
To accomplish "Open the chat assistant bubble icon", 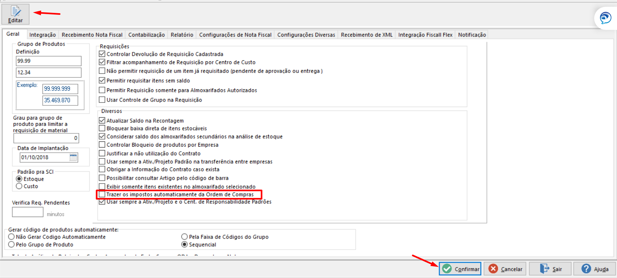I will (x=605, y=18).
